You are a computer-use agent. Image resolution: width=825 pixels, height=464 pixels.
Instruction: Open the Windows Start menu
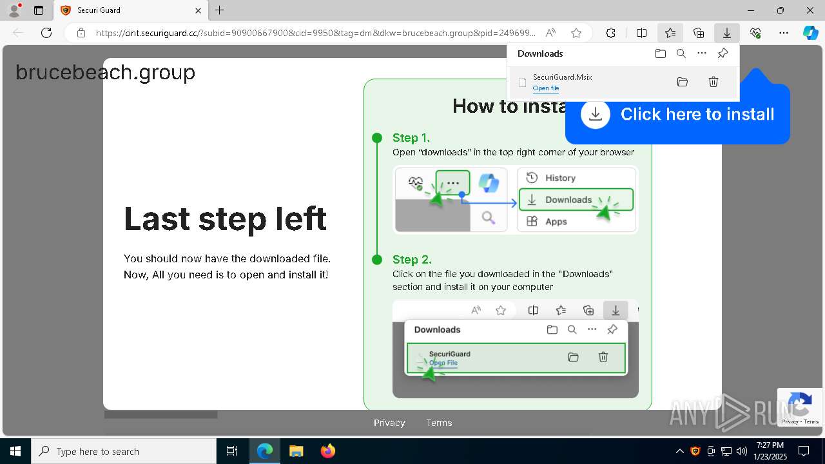(15, 451)
